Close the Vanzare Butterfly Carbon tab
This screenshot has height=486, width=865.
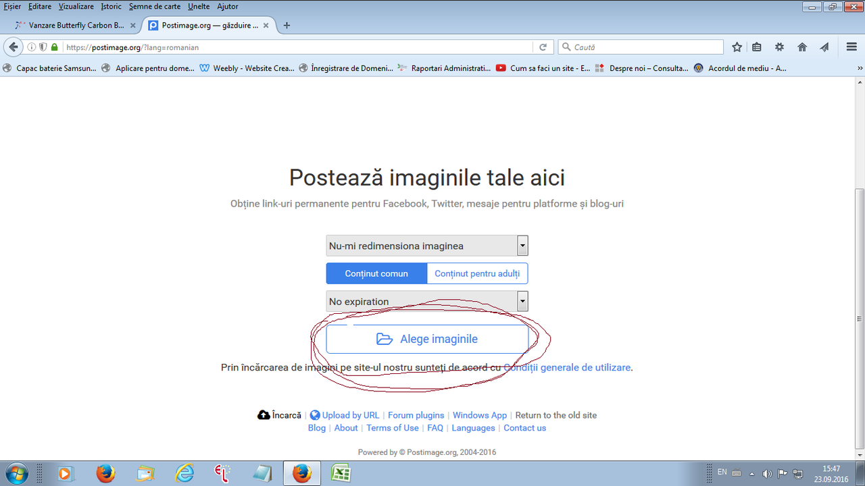[x=132, y=26]
